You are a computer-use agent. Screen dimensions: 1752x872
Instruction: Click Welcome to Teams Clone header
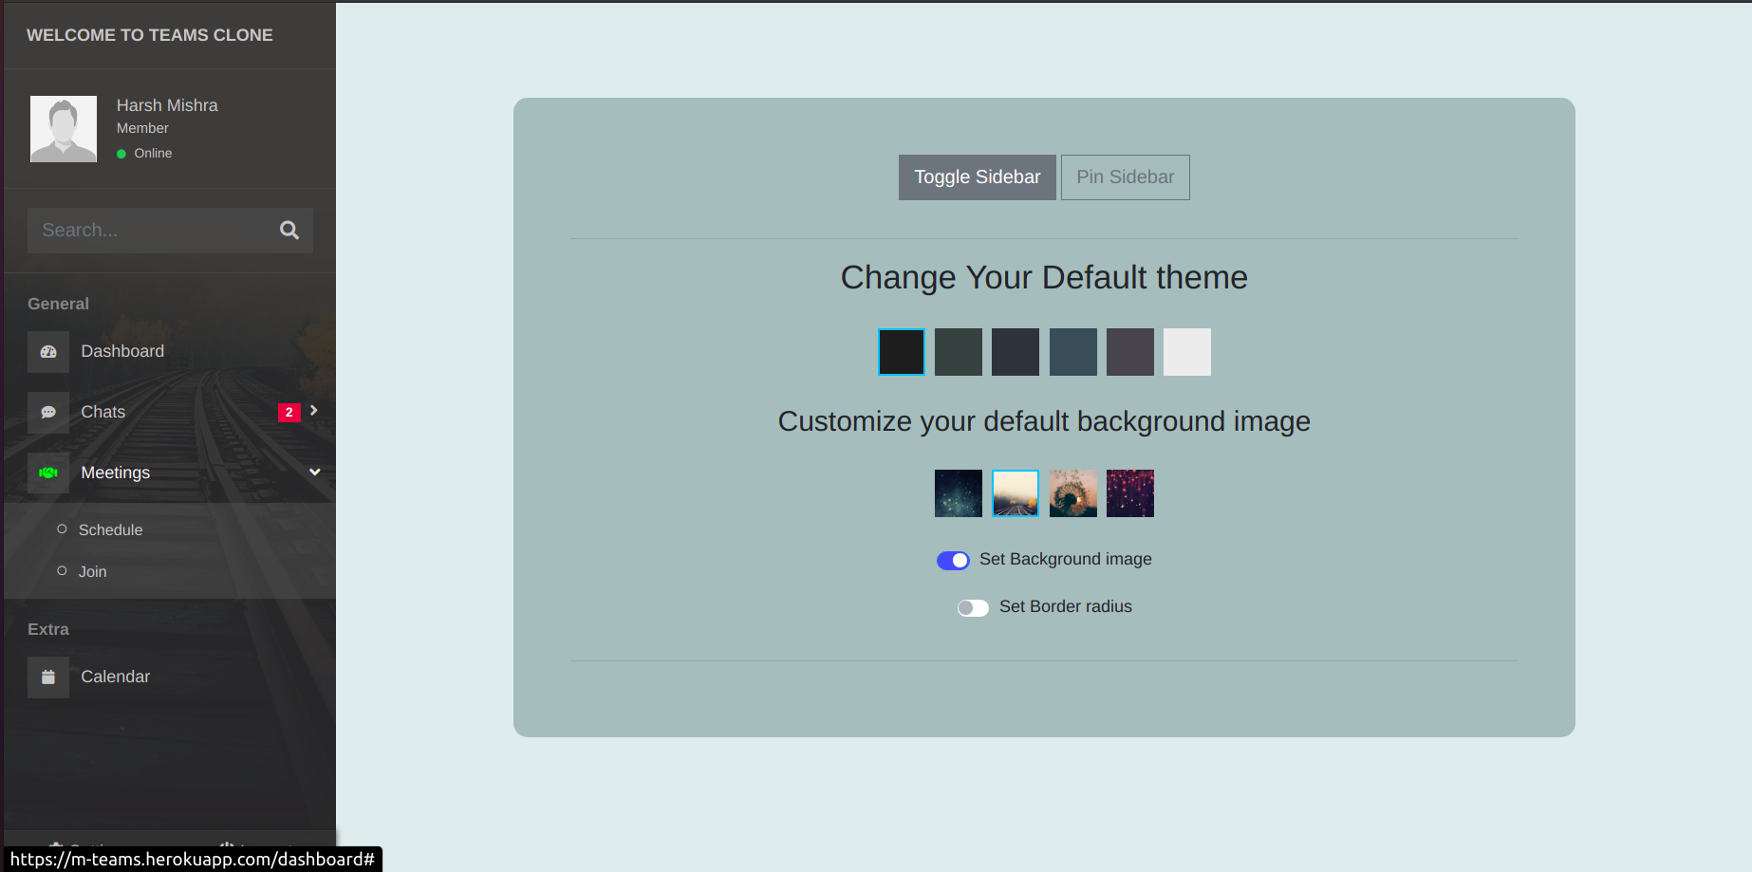[150, 35]
